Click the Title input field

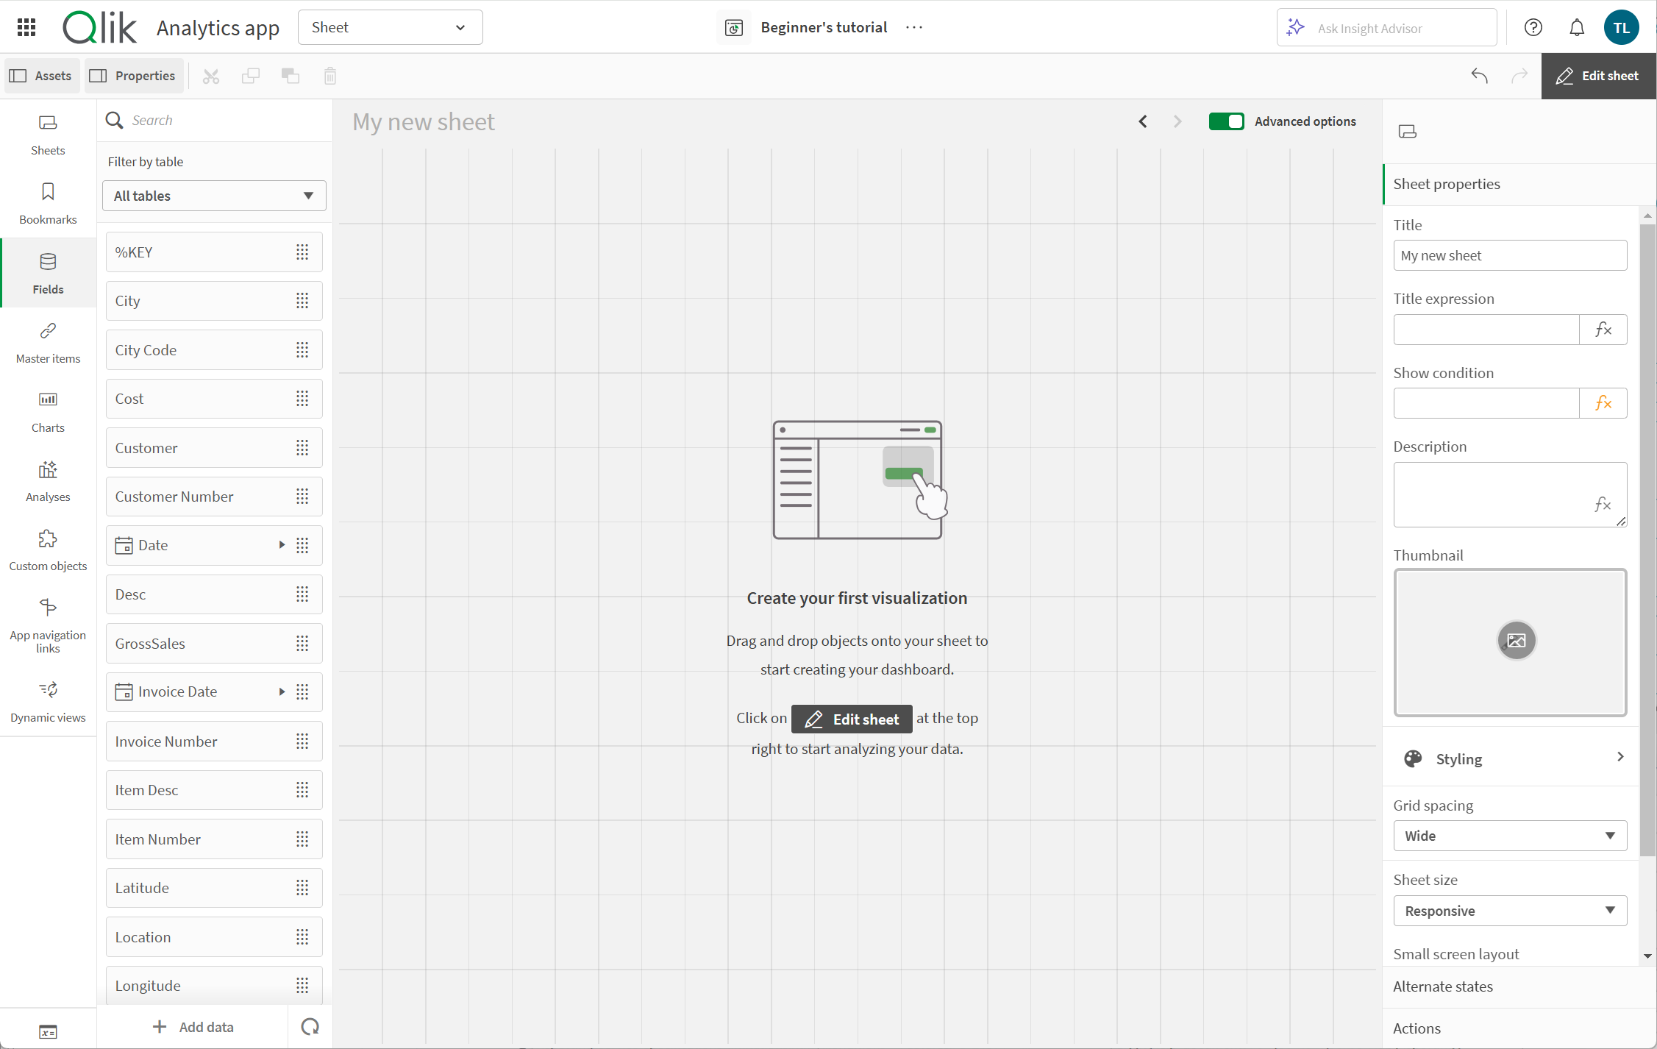[1511, 255]
